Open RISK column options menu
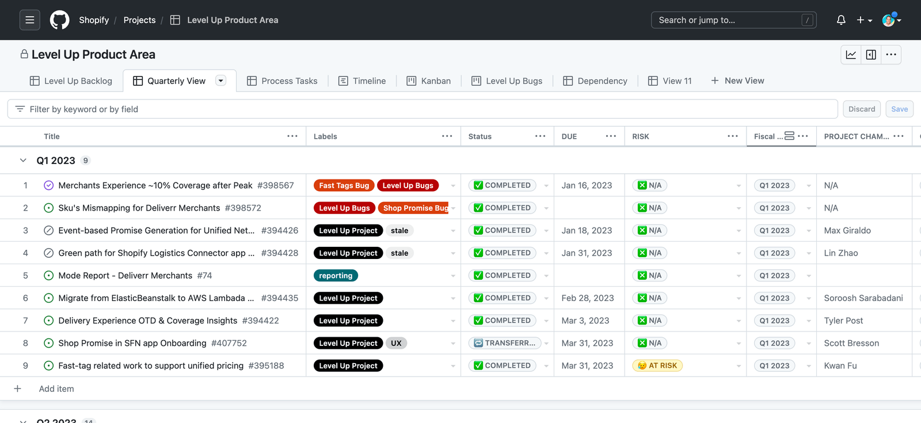This screenshot has height=423, width=921. [x=733, y=136]
